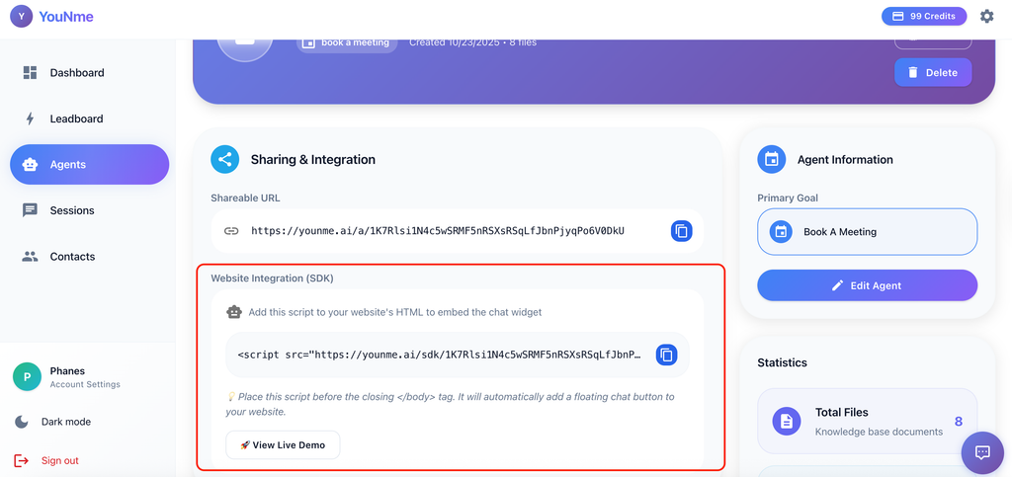Screen dimensions: 1012x477
Task: Click the Agent Information calendar icon
Action: point(771,159)
